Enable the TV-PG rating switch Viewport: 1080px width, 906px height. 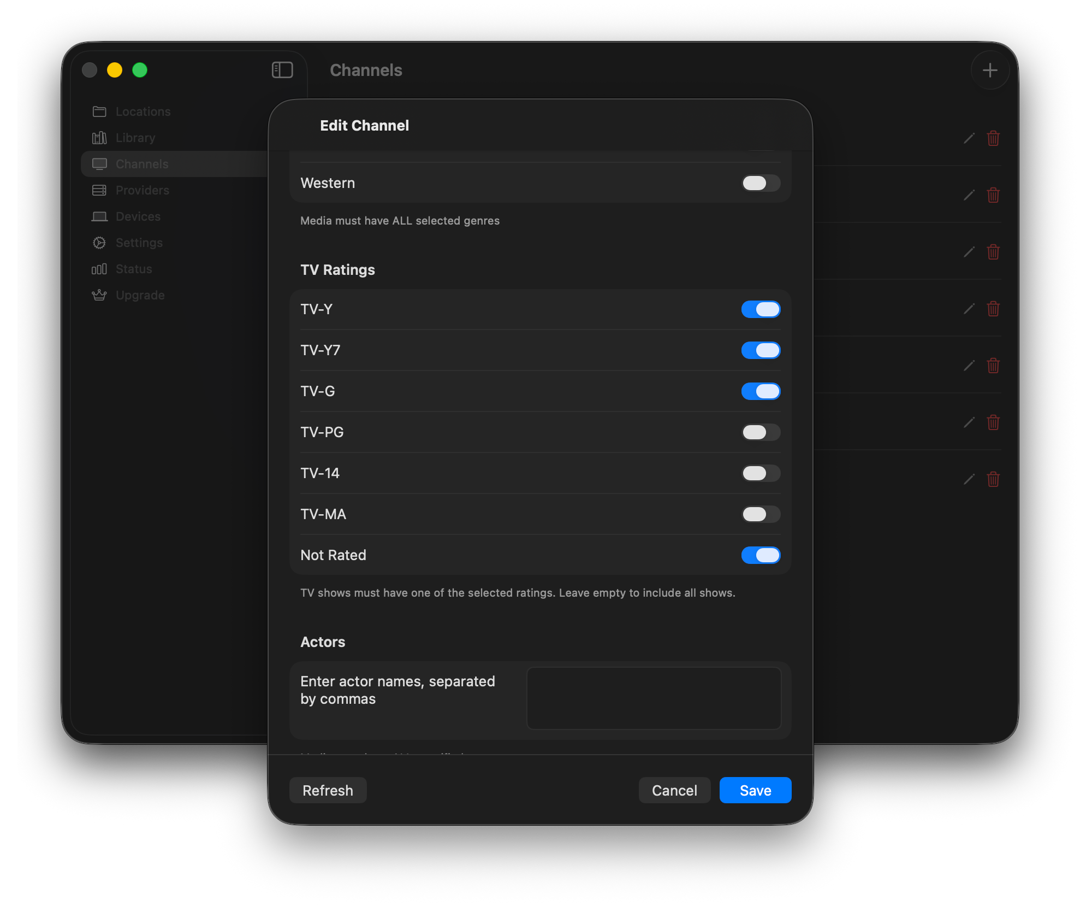[x=761, y=432]
